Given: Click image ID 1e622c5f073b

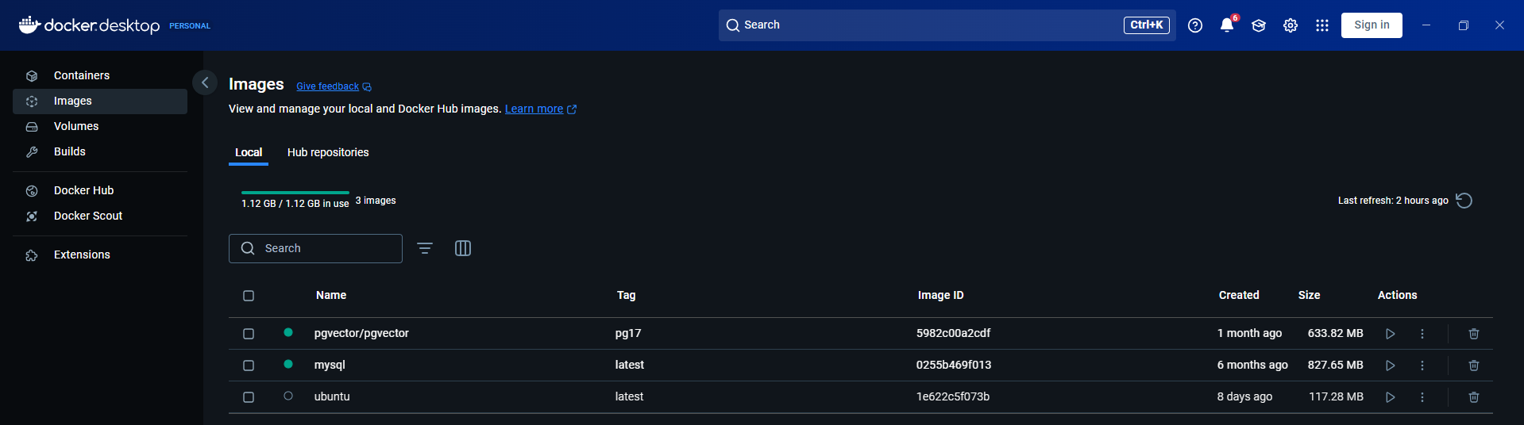Looking at the screenshot, I should [953, 396].
